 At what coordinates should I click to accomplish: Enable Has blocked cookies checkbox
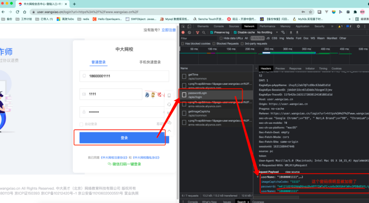(x=182, y=43)
